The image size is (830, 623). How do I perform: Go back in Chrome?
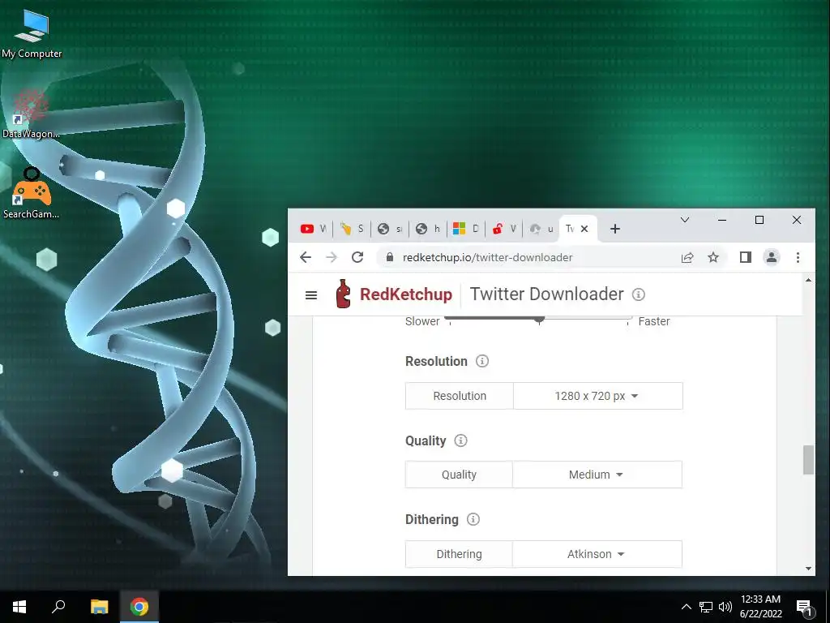pyautogui.click(x=306, y=257)
